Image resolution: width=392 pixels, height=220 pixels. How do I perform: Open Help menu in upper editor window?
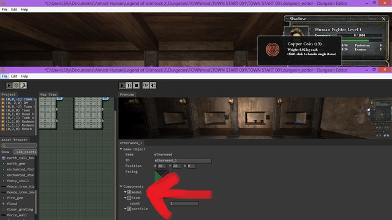tap(24, 10)
